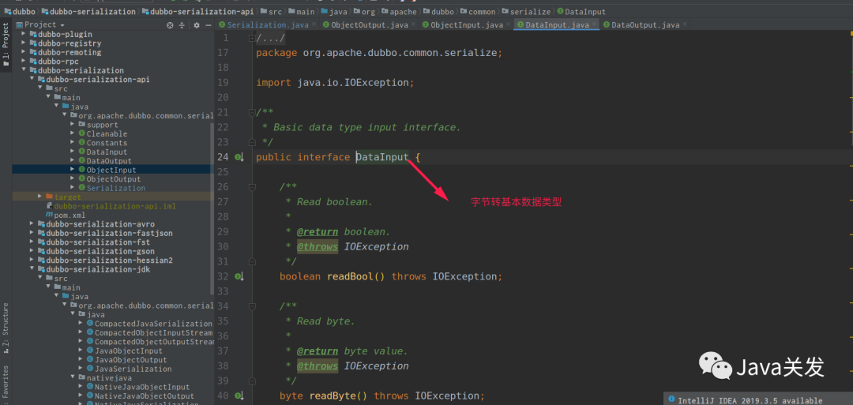Select DataInput interface in project tree
Viewport: 853px width, 405px height.
tap(102, 152)
